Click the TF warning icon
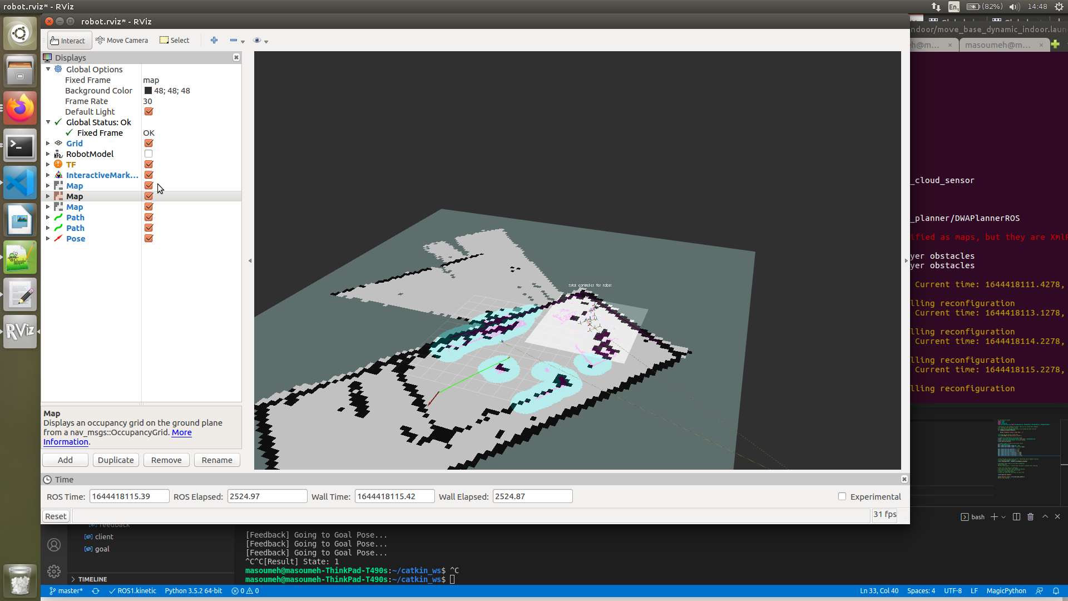This screenshot has height=601, width=1068. coord(58,164)
